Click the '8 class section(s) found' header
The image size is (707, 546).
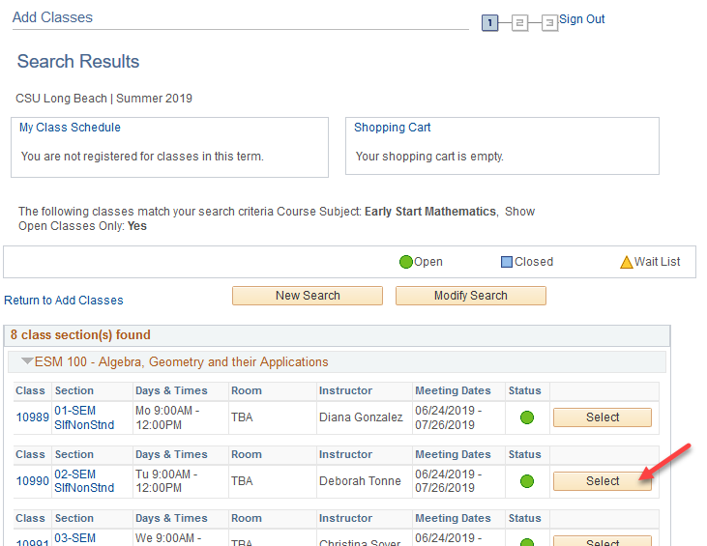(x=80, y=334)
